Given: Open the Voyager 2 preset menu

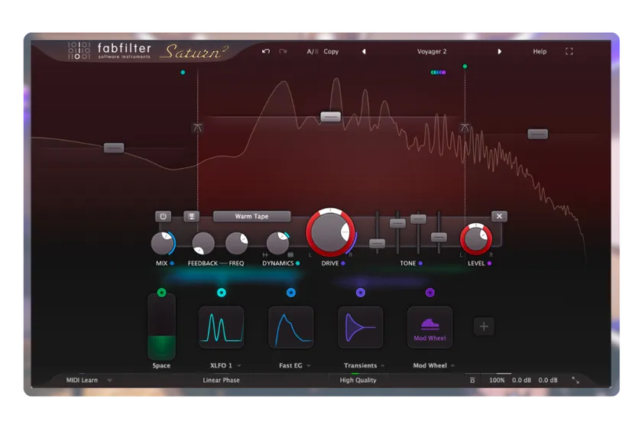Looking at the screenshot, I should pos(432,52).
